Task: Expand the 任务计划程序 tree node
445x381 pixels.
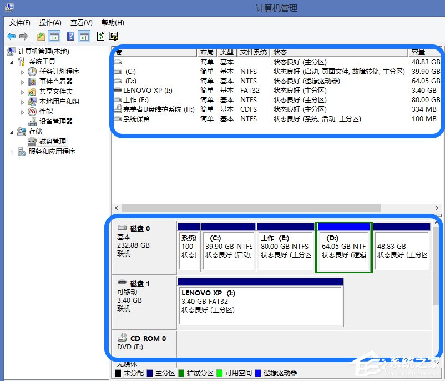Action: (x=23, y=71)
